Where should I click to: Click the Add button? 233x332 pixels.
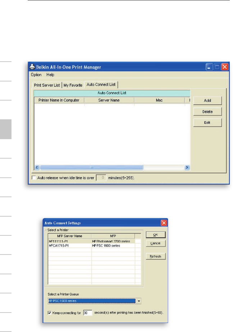[x=207, y=101]
